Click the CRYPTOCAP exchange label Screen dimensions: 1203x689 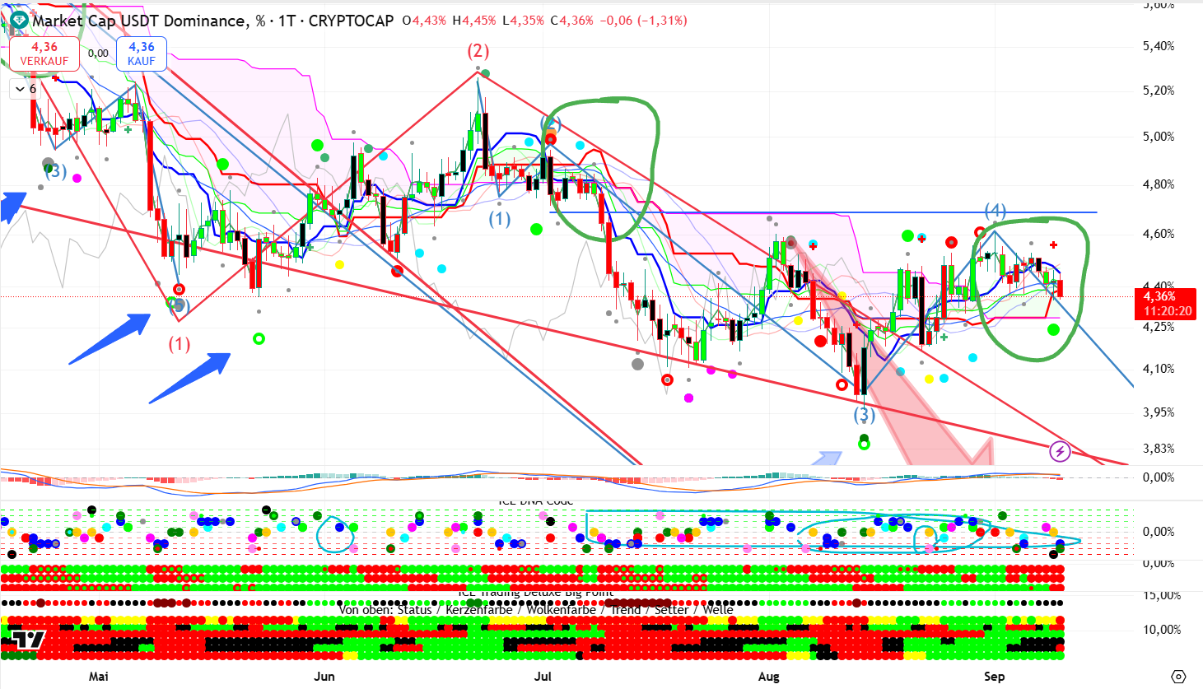(351, 21)
